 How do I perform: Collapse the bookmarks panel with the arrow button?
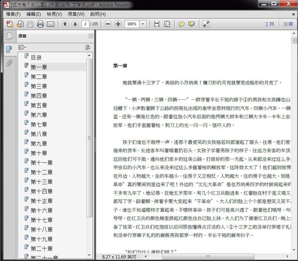90,36
